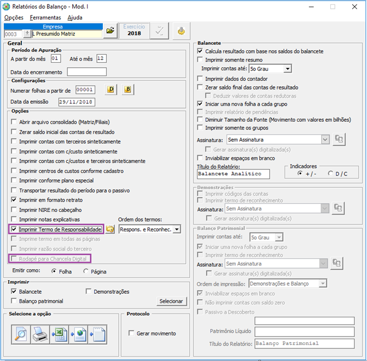Expand Ordem dos termos dropdown
The height and width of the screenshot is (361, 367).
[177, 229]
